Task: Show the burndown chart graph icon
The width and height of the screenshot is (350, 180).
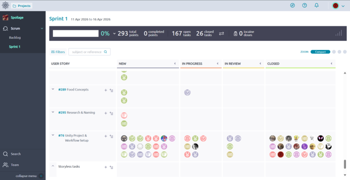Action: 339,33
